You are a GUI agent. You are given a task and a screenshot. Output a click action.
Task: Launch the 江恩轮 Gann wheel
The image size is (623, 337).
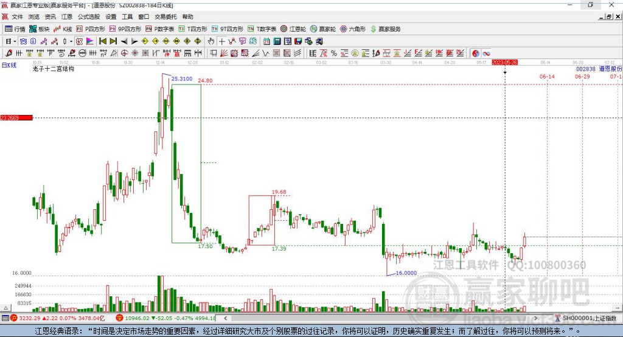293,29
